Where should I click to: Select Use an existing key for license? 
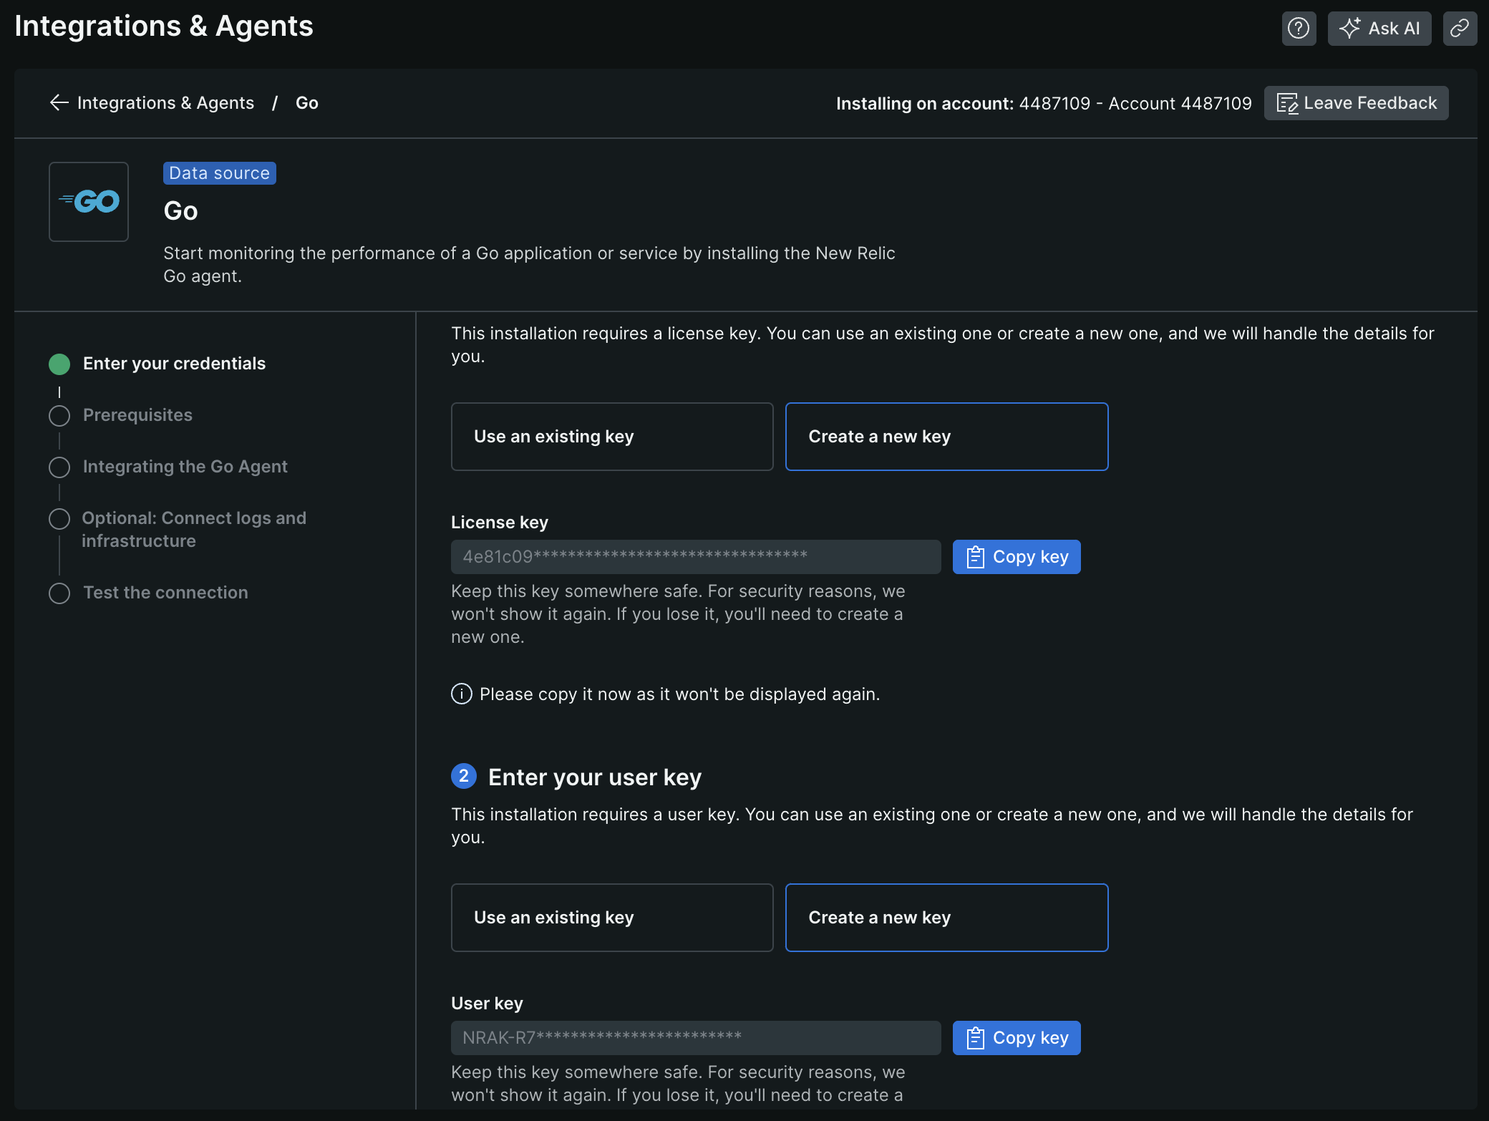(x=612, y=437)
